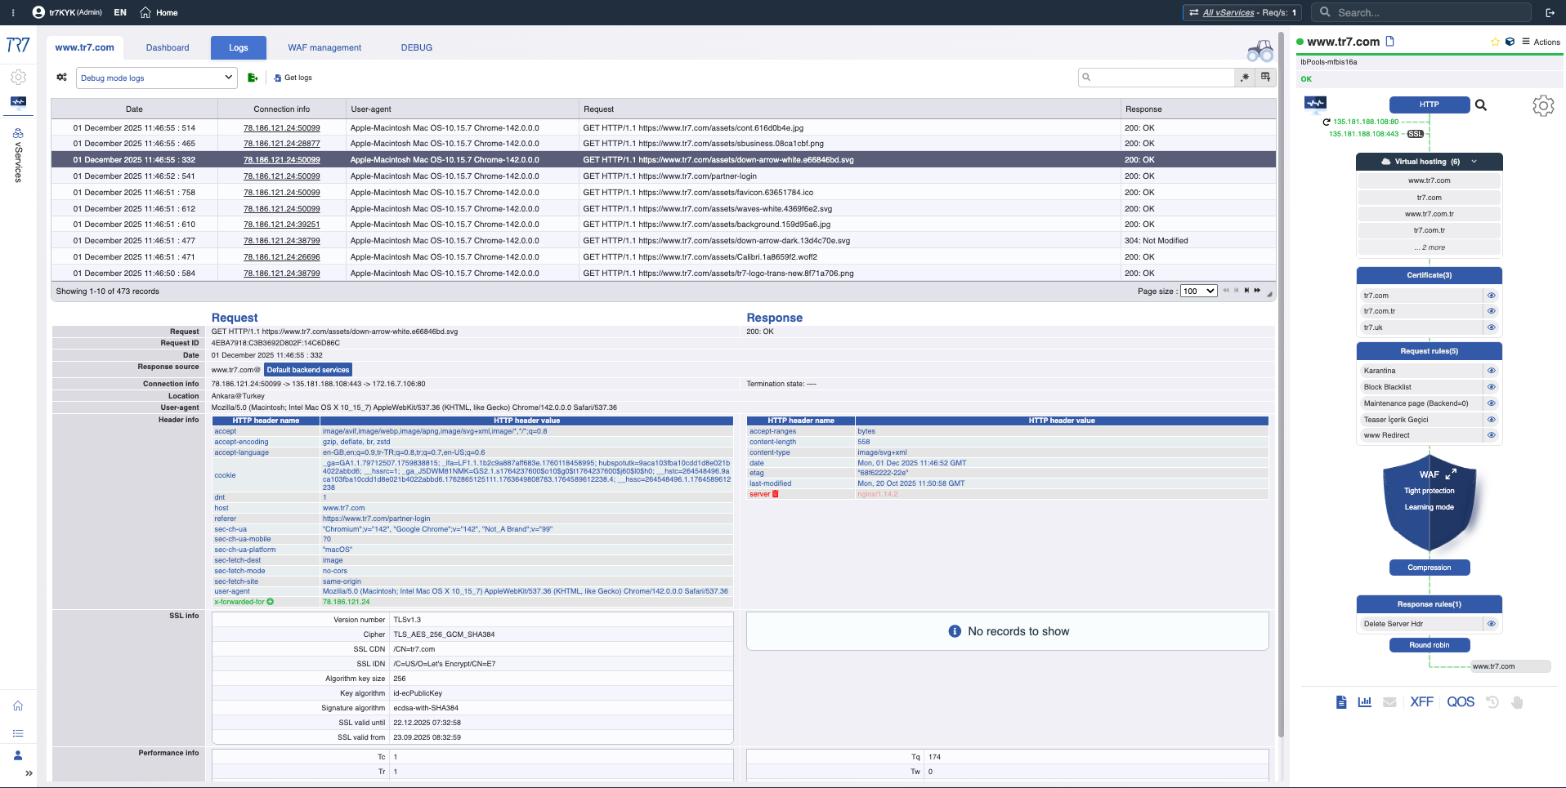Switch to the Dashboard tab
This screenshot has width=1566, height=788.
pyautogui.click(x=168, y=47)
